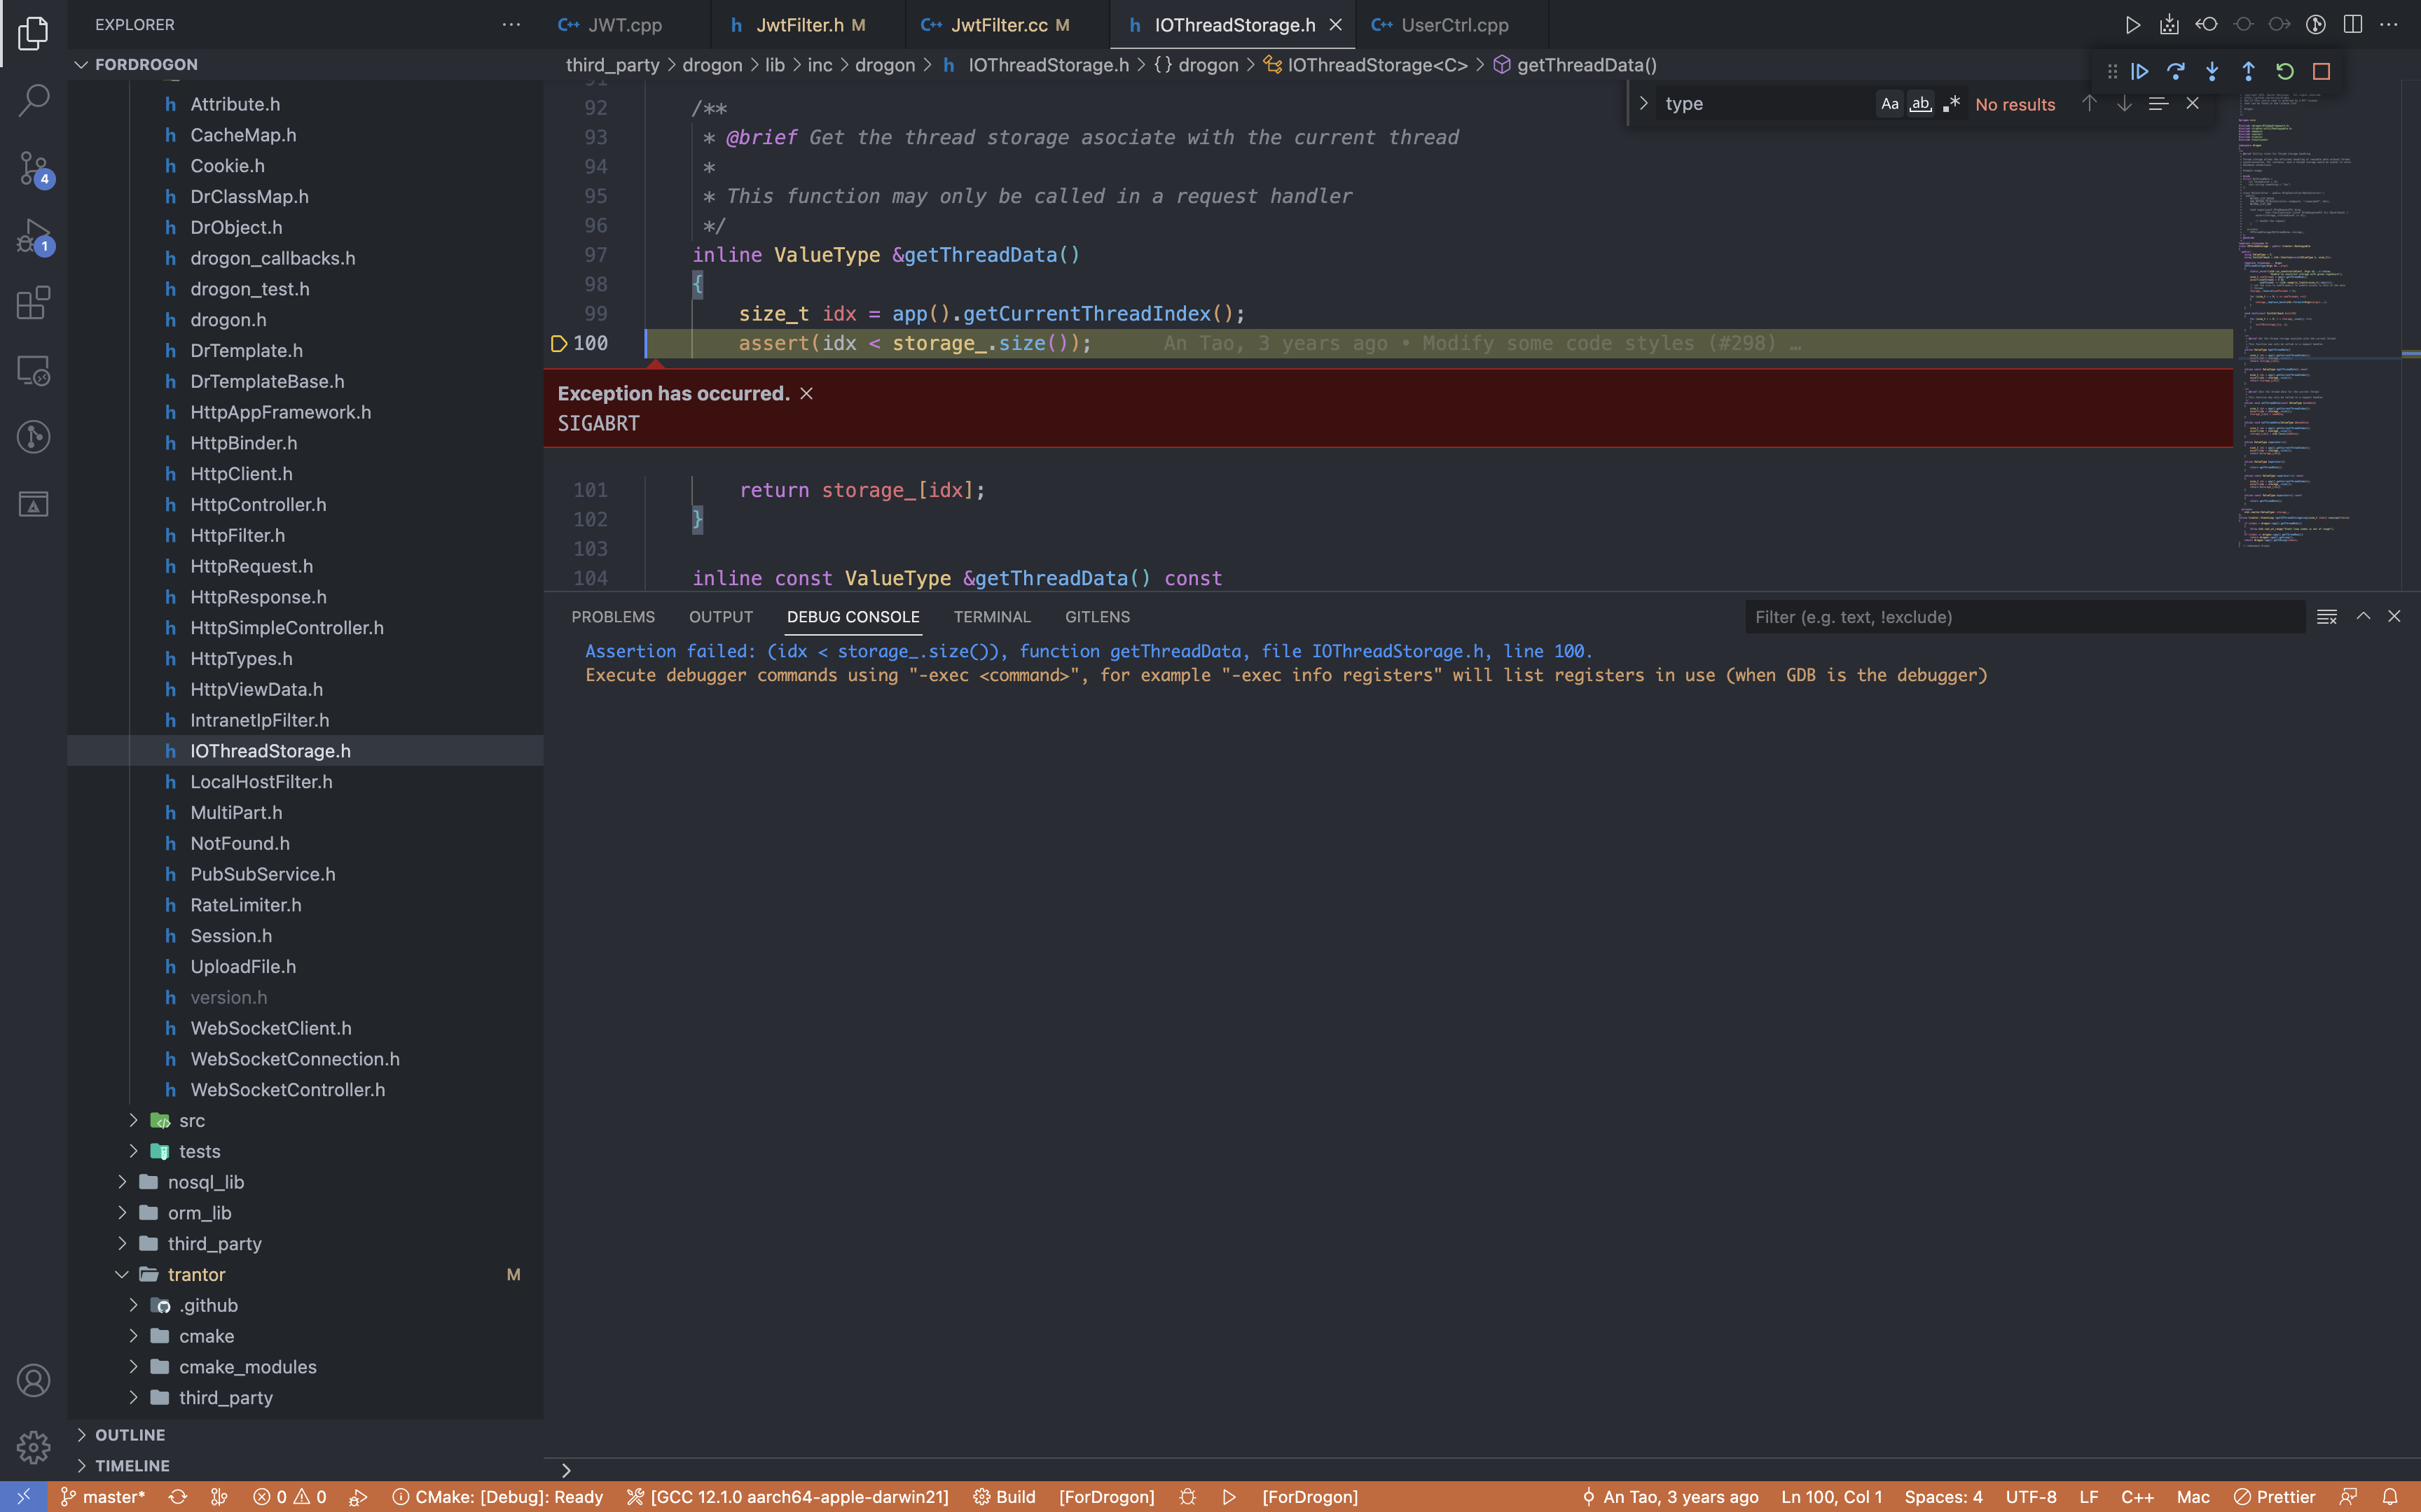Click the Build button in status bar
This screenshot has height=1512, width=2421.
point(1005,1497)
